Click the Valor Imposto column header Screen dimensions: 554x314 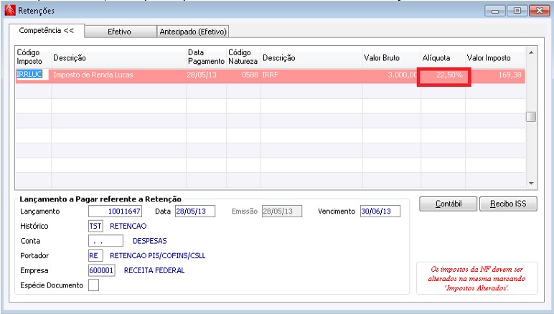pos(494,57)
